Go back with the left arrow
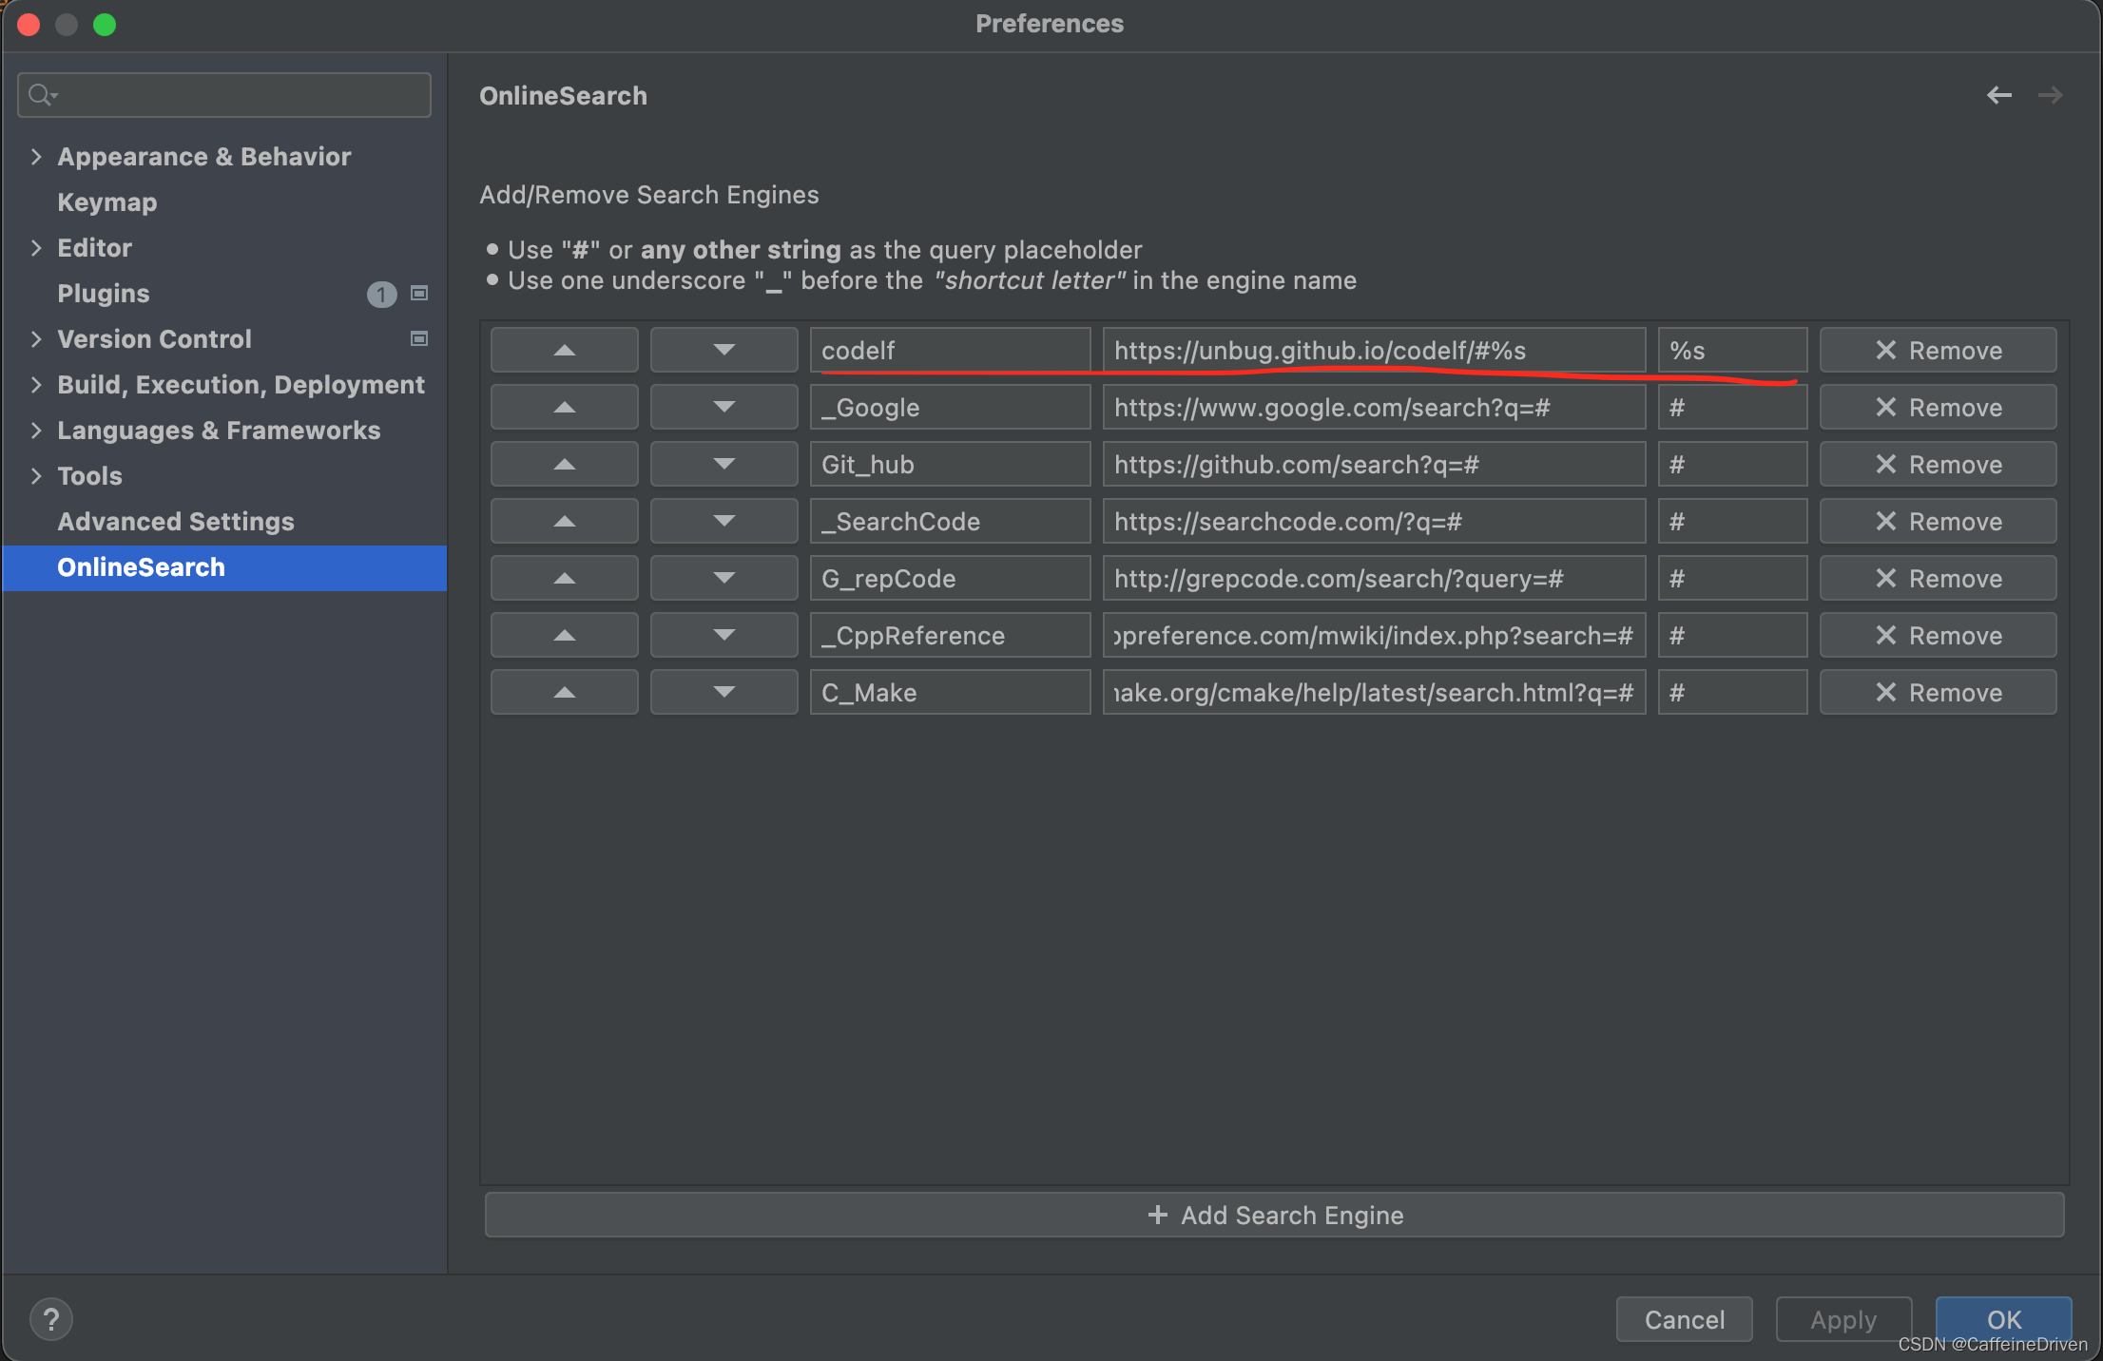2103x1361 pixels. tap(1998, 95)
